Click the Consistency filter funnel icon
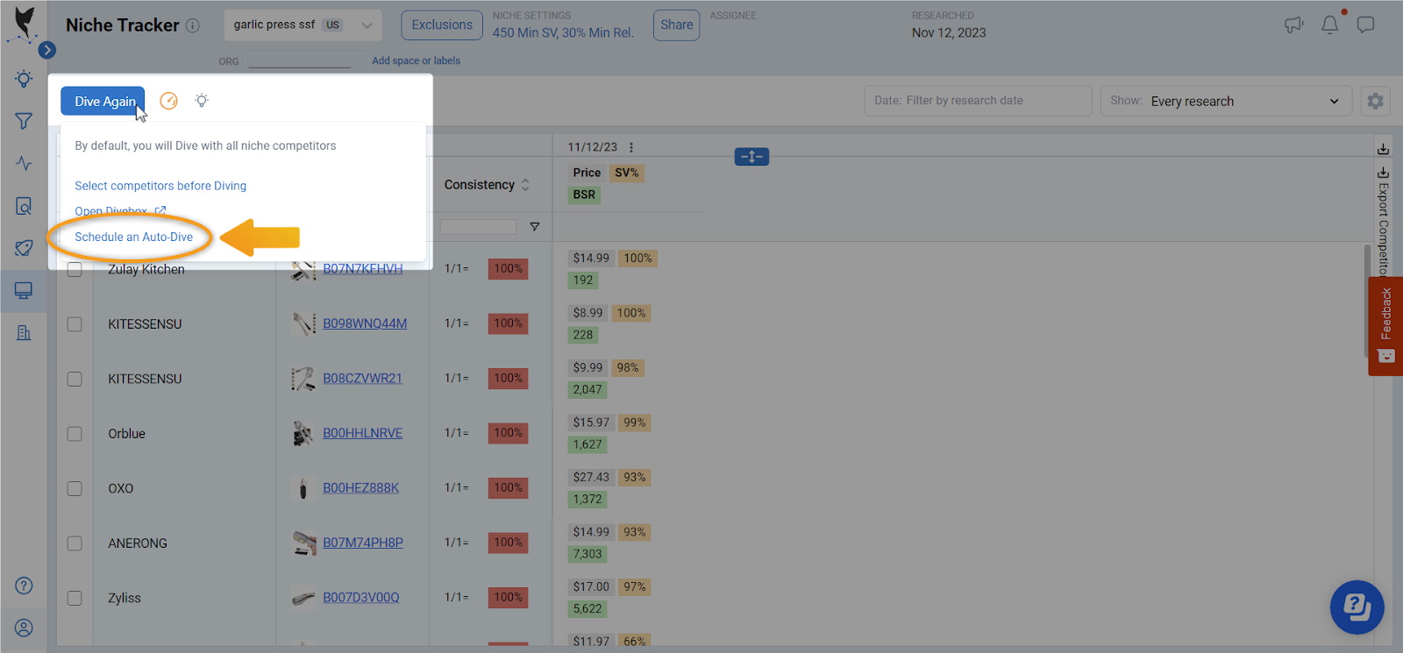 point(535,227)
